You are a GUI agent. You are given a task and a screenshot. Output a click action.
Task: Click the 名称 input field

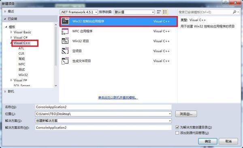pos(103,107)
